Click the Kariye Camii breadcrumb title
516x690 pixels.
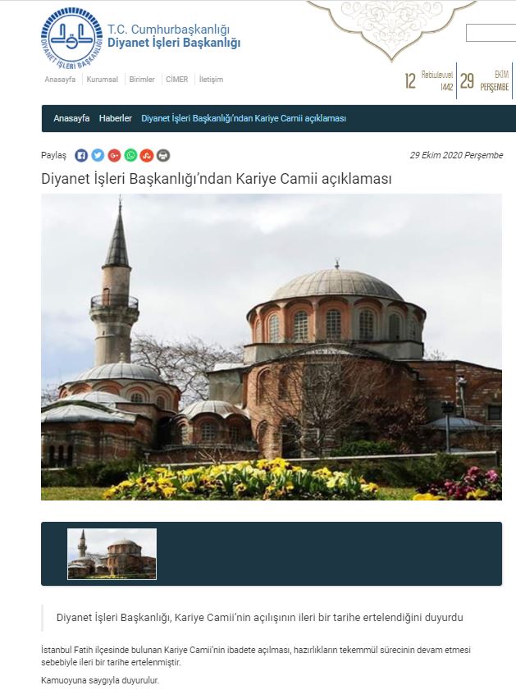(244, 118)
